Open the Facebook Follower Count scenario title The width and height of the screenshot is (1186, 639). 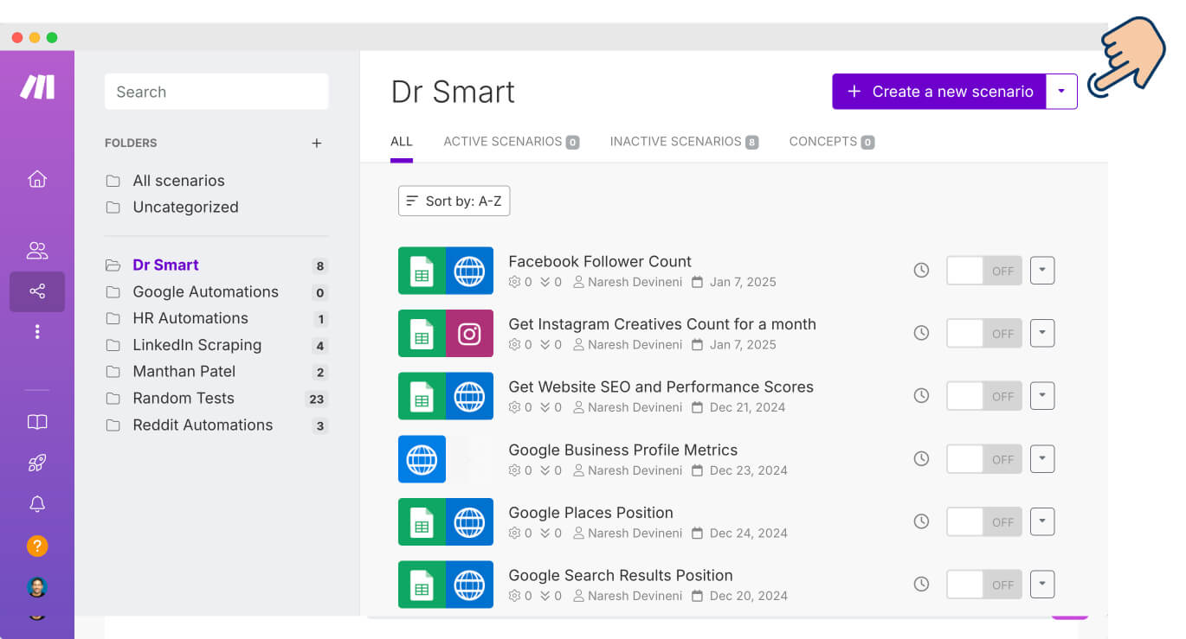coord(600,261)
